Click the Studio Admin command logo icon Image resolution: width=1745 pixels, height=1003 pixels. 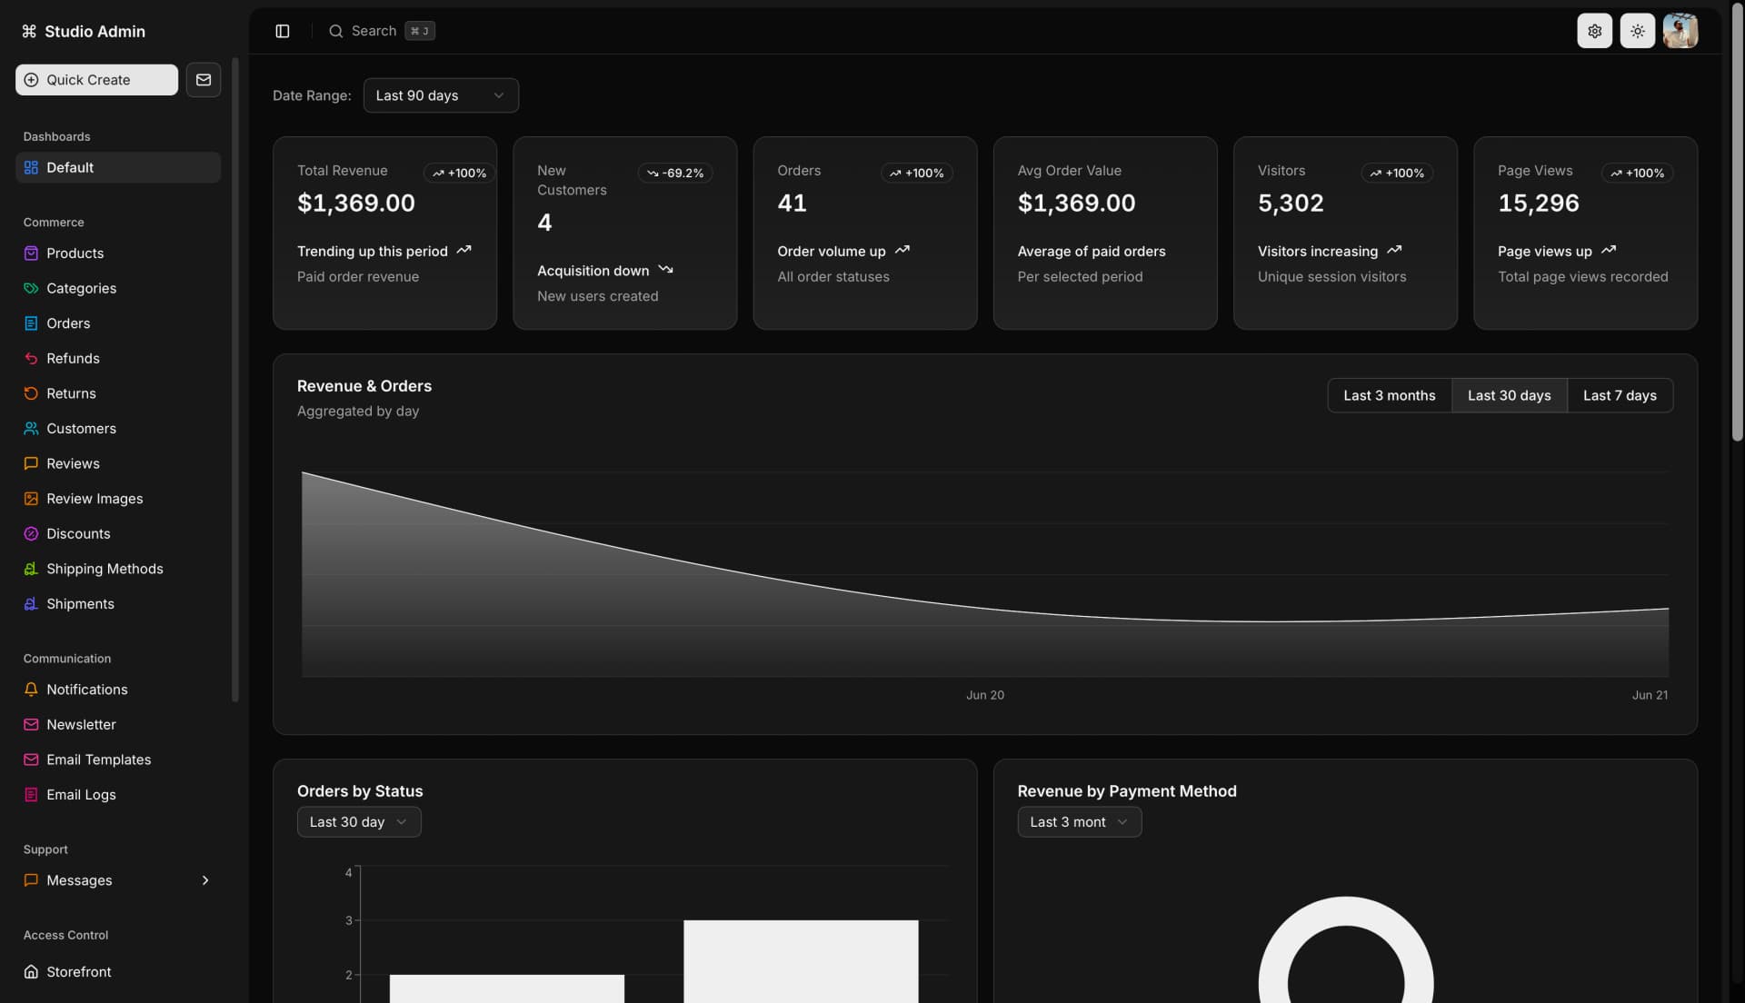(29, 31)
